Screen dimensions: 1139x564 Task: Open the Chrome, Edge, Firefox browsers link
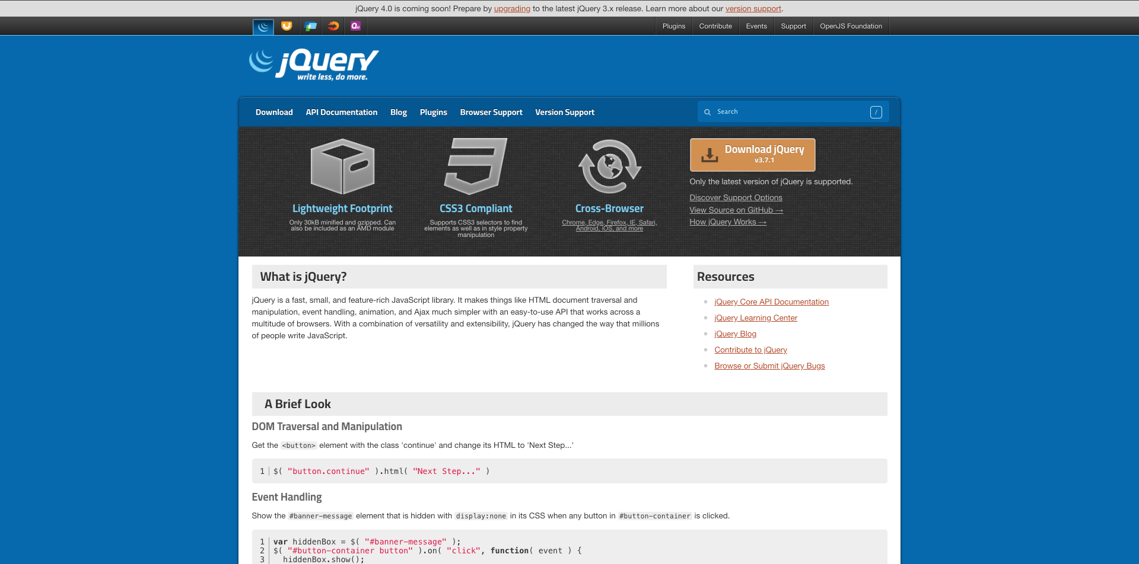609,225
